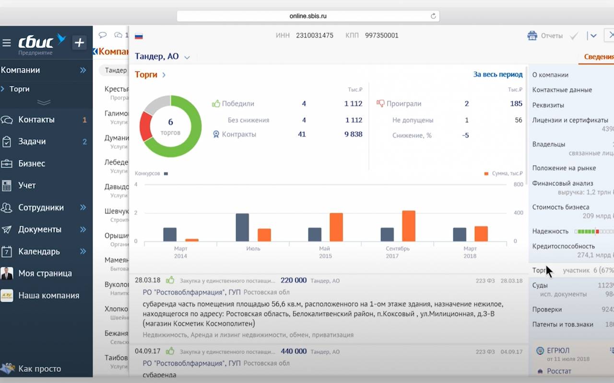Open Суды in right panel
614x383 pixels.
tap(540, 285)
